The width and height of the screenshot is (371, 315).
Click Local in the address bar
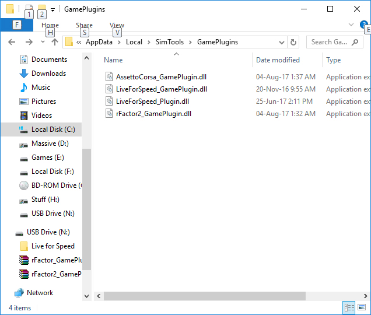(x=134, y=42)
